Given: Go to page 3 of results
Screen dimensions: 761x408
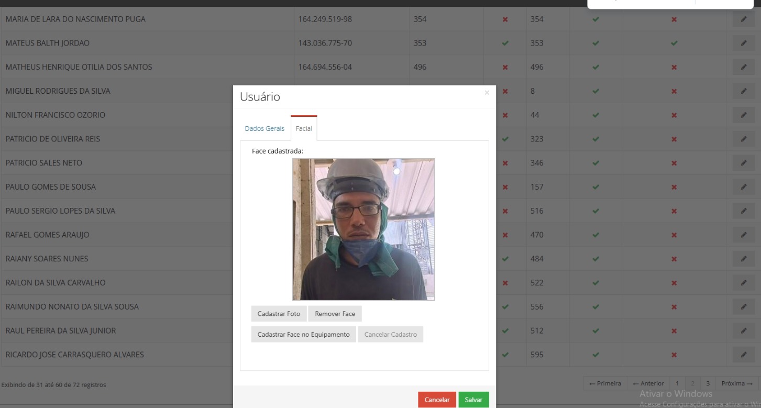Looking at the screenshot, I should tap(708, 383).
